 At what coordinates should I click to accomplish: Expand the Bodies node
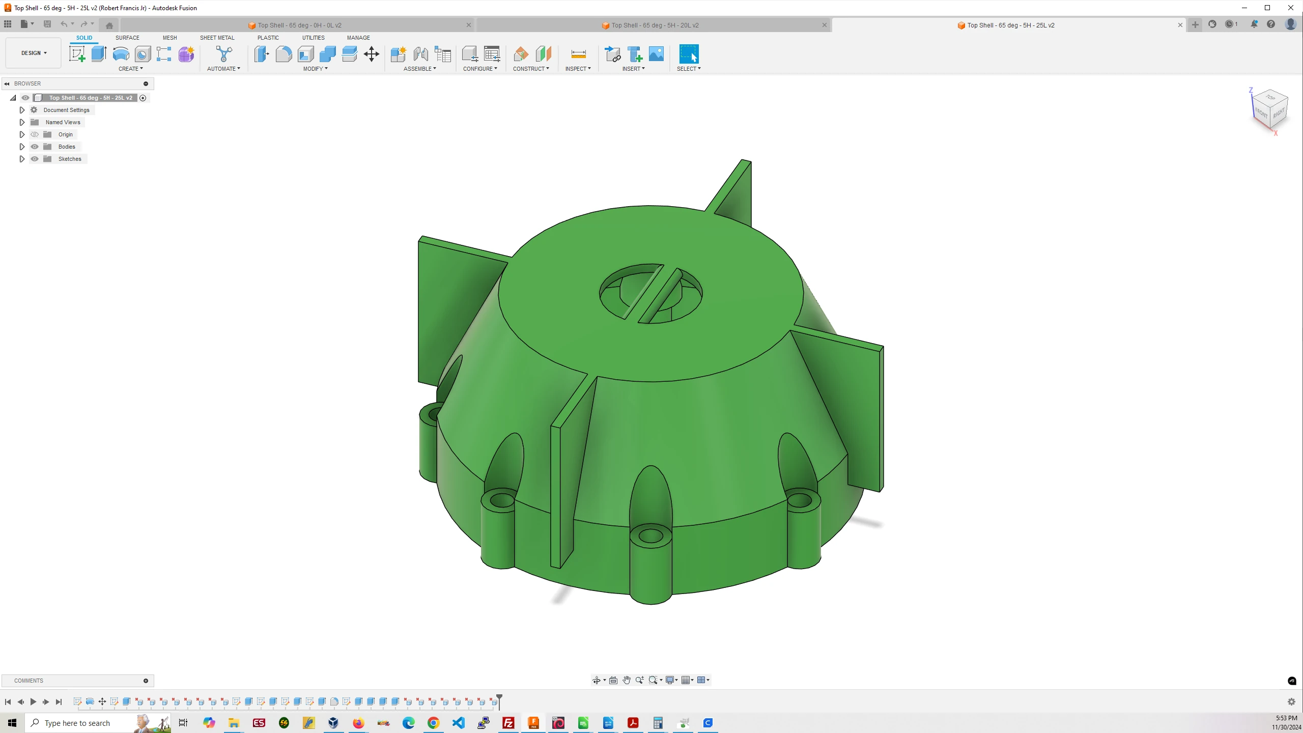click(22, 147)
